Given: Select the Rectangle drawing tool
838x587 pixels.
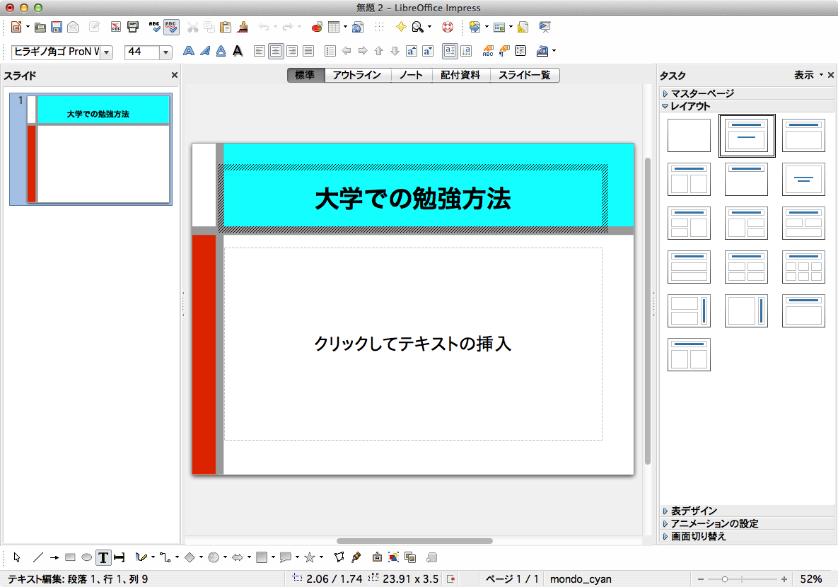Looking at the screenshot, I should pyautogui.click(x=70, y=557).
